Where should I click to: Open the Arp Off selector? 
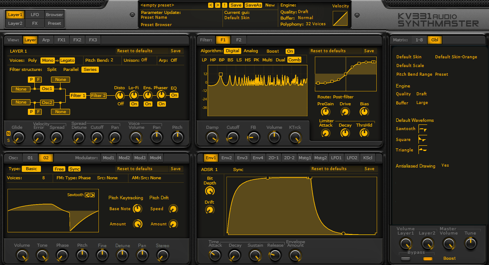point(174,60)
